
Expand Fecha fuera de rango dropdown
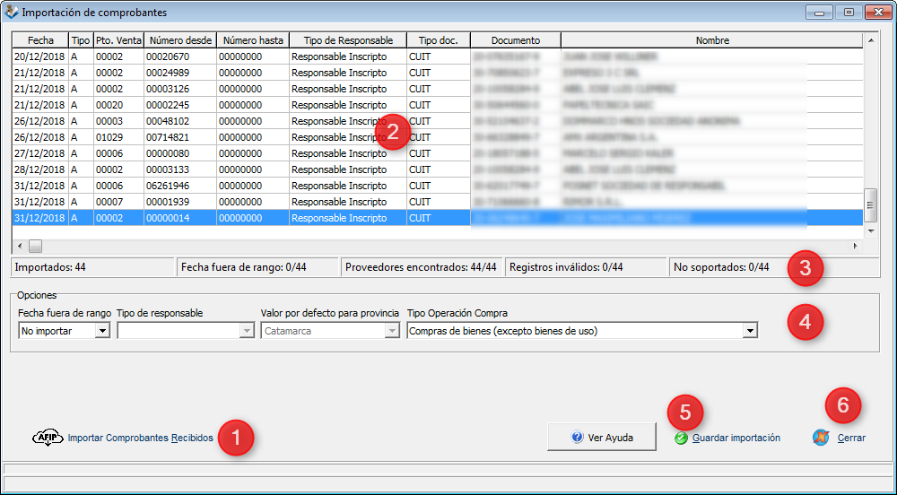pos(102,331)
